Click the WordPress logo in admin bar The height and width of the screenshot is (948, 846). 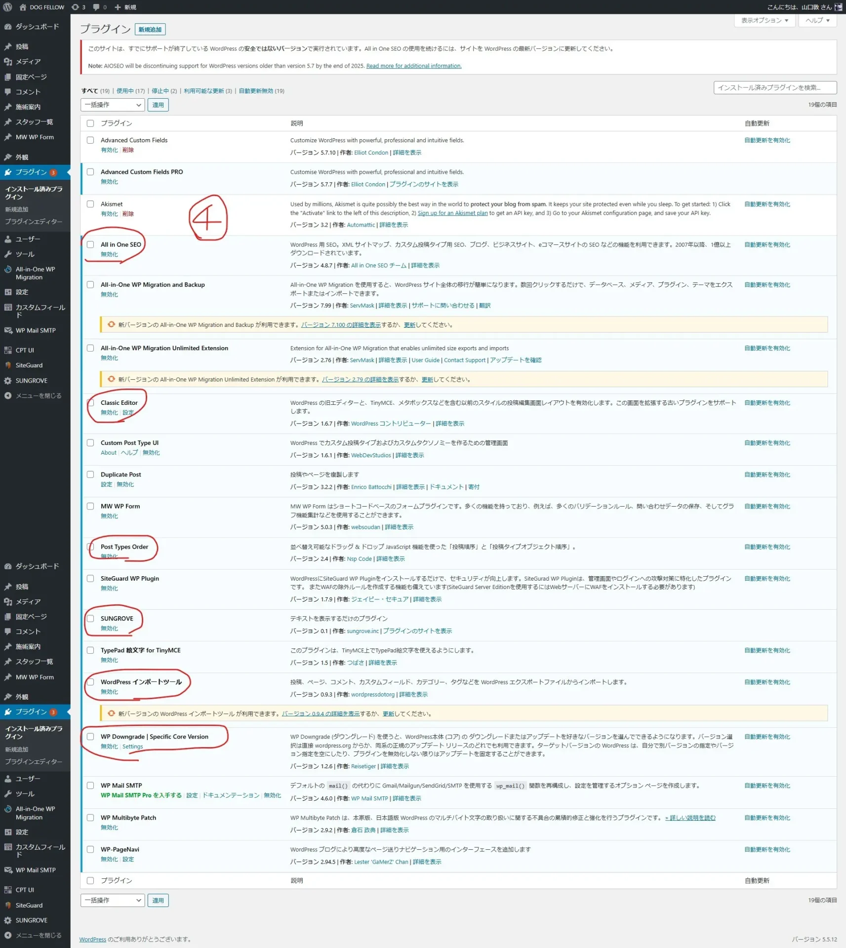click(7, 7)
